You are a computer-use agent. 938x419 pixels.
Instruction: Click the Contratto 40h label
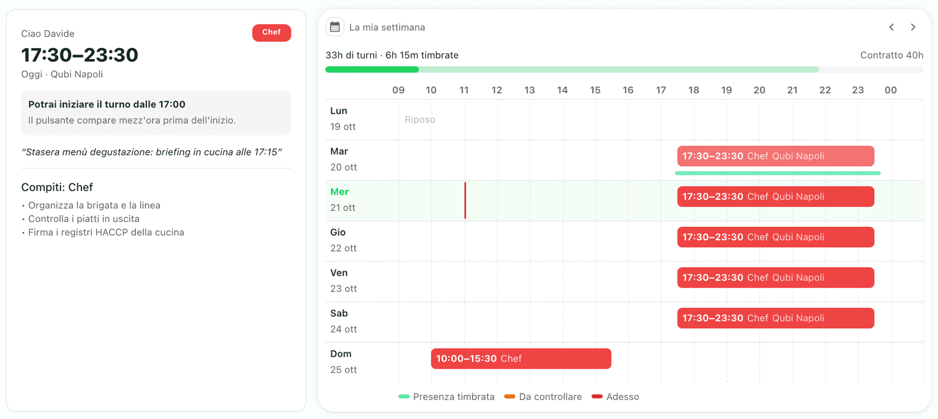(x=892, y=55)
